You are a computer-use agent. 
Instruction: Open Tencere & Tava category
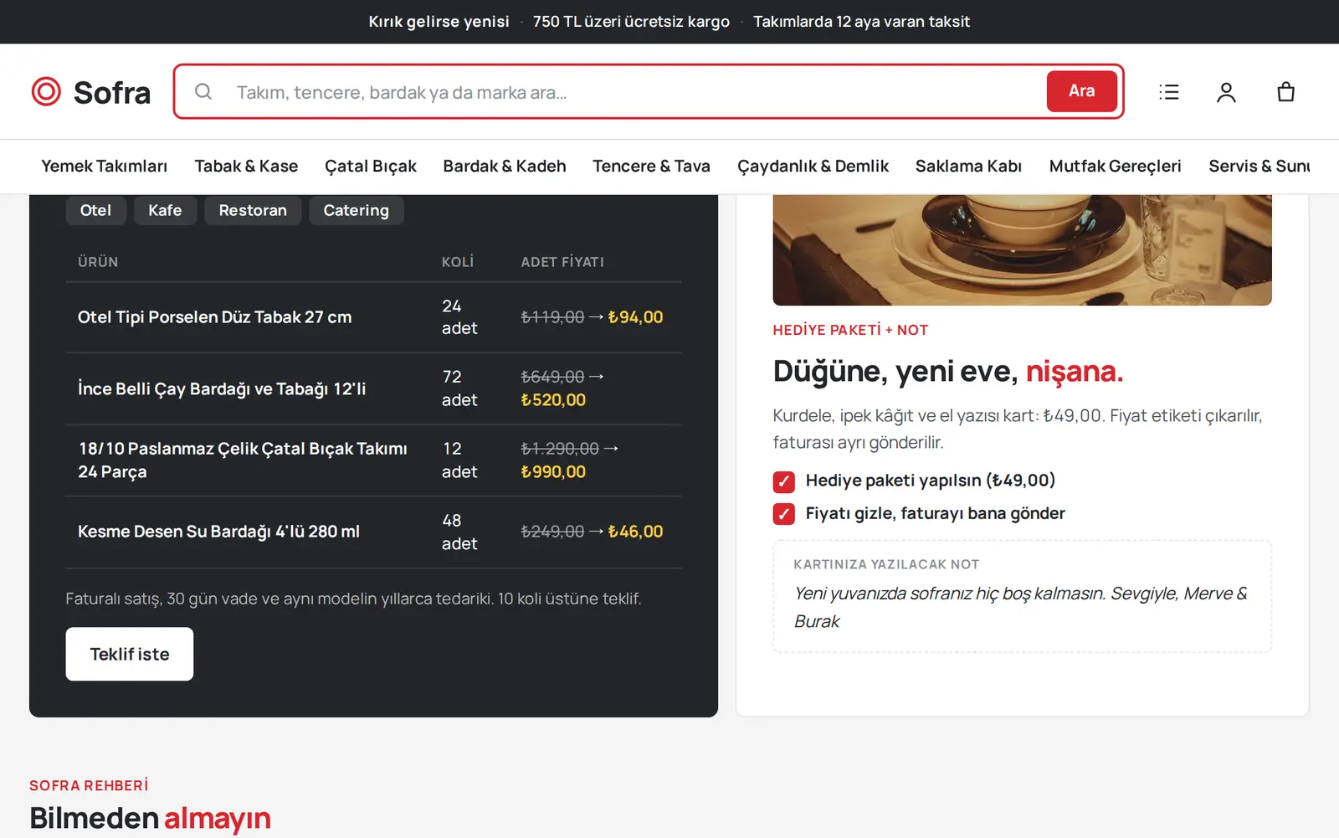coord(651,167)
